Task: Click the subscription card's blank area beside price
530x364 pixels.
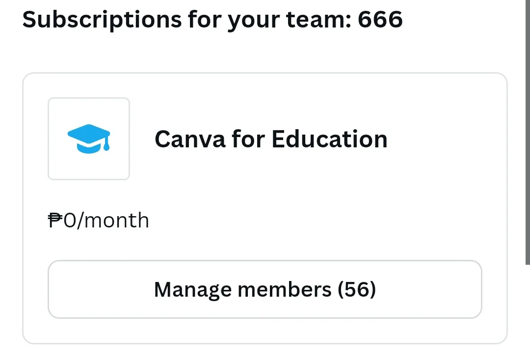Action: (315, 221)
